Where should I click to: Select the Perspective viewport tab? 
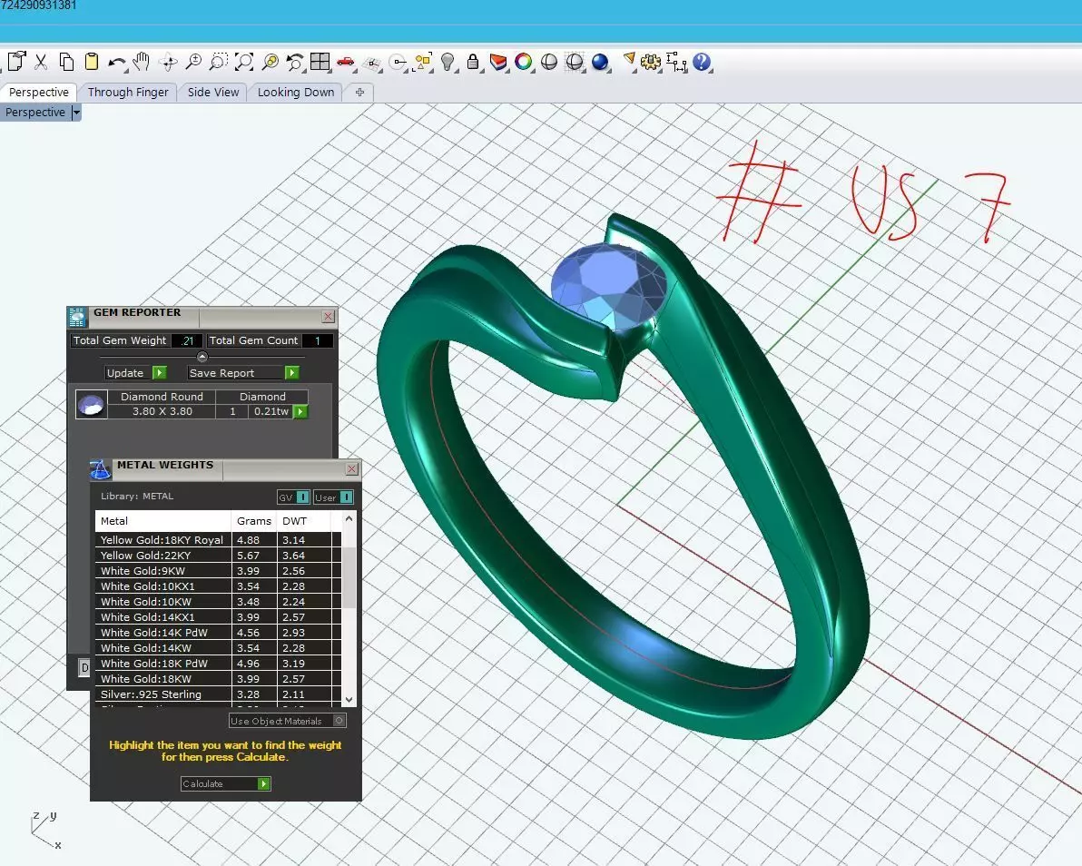39,93
